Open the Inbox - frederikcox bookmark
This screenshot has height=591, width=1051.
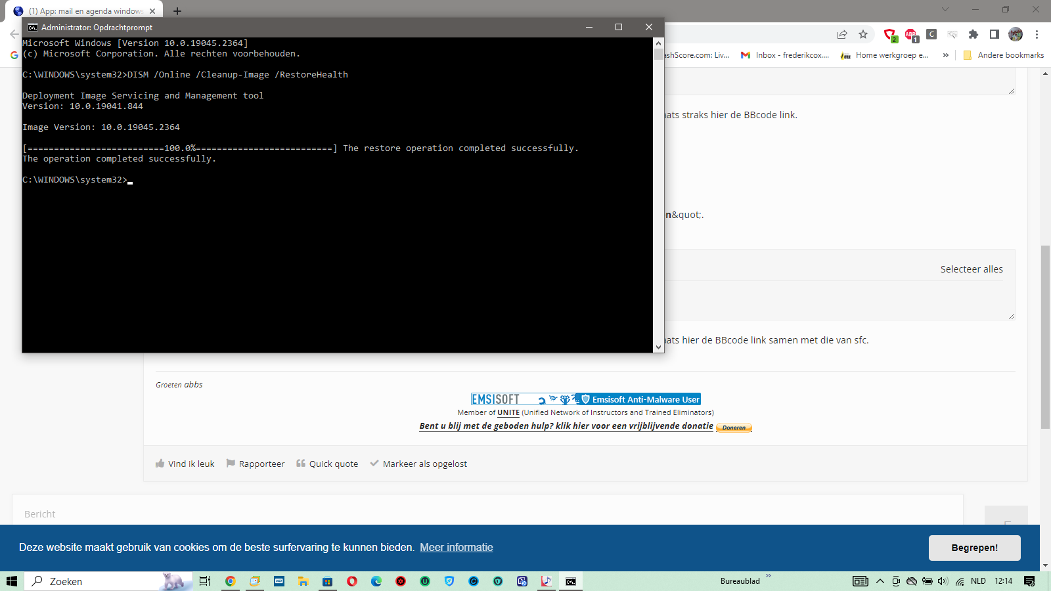(x=785, y=55)
